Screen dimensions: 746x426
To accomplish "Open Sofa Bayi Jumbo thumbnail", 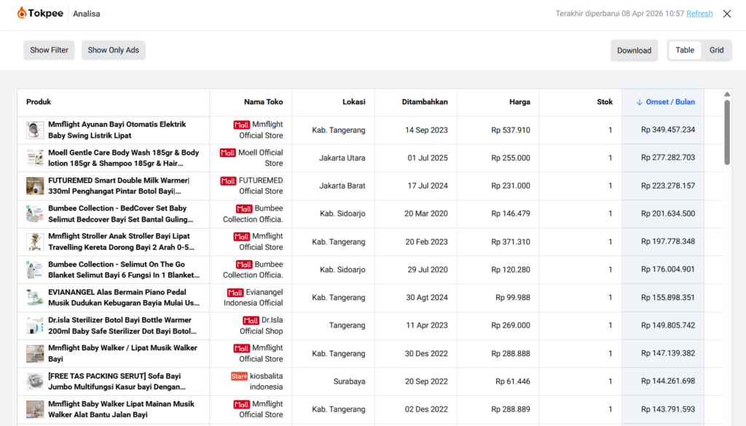I will [35, 382].
